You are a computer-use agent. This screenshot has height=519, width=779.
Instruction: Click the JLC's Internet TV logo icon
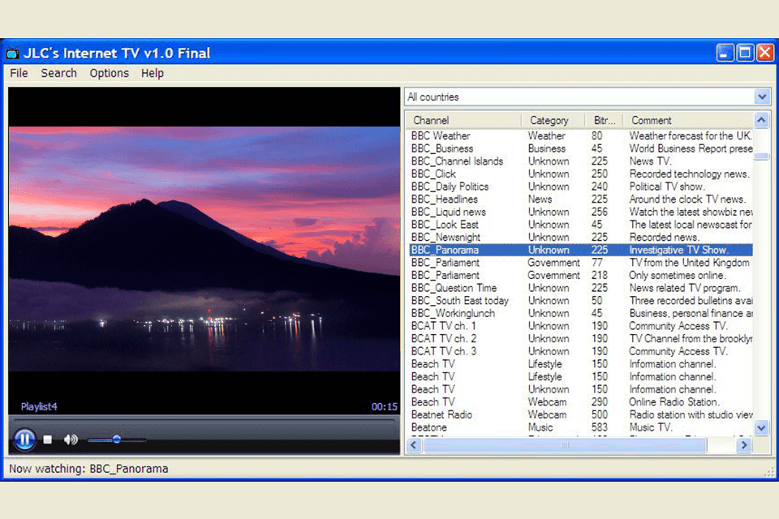[13, 52]
